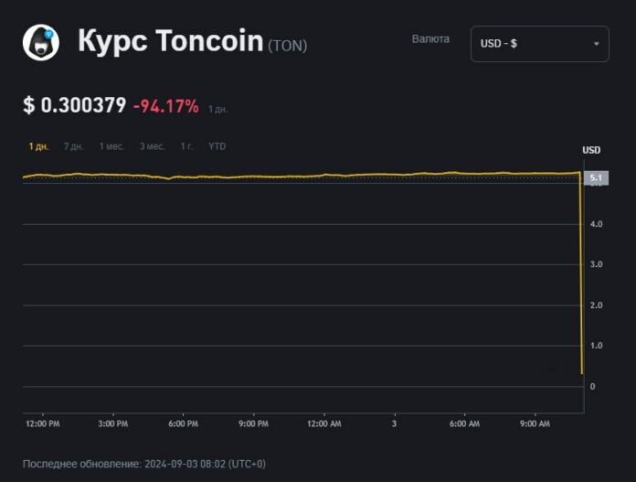Click the 5.1 price tag on axis
The width and height of the screenshot is (636, 482).
click(595, 177)
